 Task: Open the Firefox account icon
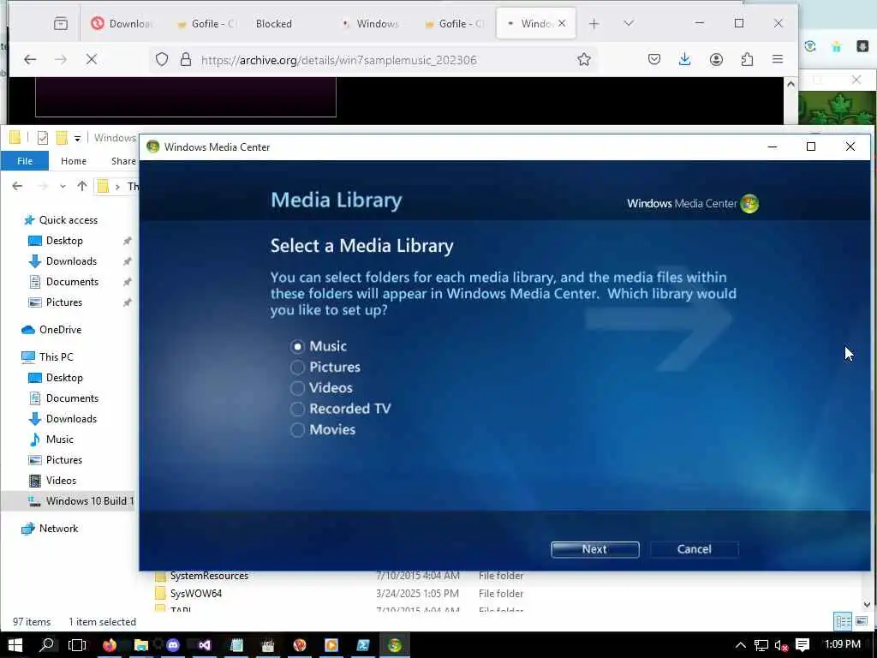pos(716,59)
